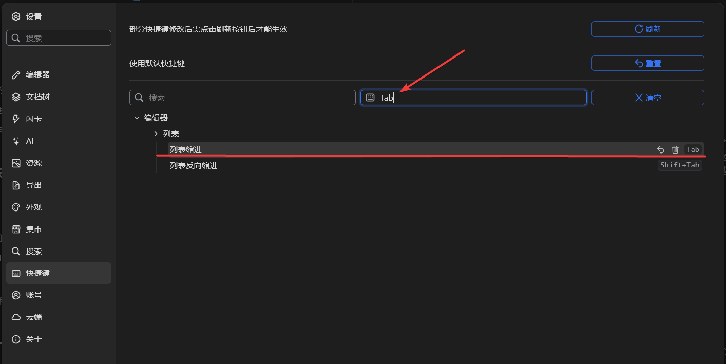The width and height of the screenshot is (726, 364).
Task: Click the Shift+Tab key badge
Action: pos(680,165)
